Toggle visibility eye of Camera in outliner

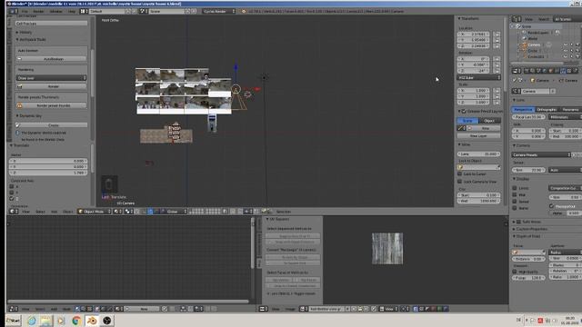click(x=566, y=45)
